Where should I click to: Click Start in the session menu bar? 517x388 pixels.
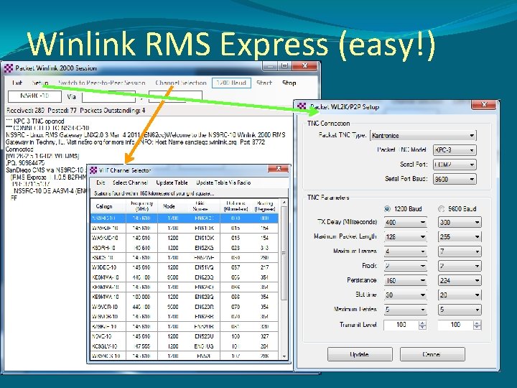264,83
